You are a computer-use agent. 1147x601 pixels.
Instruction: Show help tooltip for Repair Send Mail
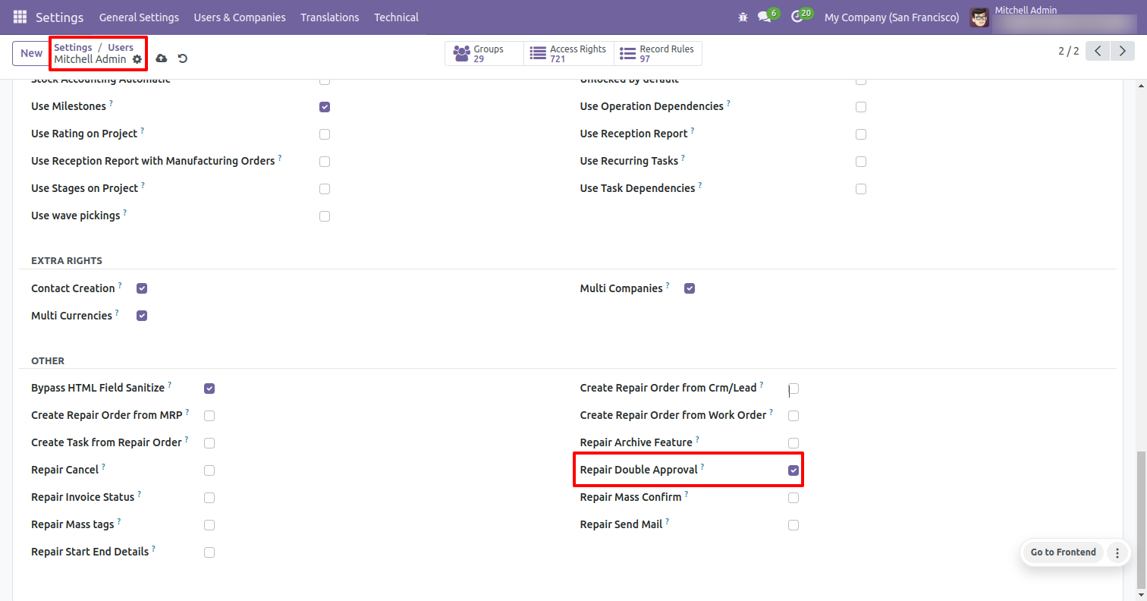[x=667, y=521]
